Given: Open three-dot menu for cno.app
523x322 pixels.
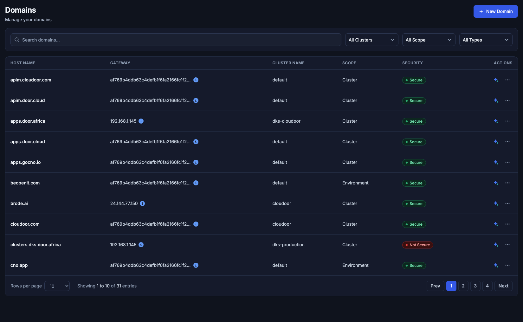Looking at the screenshot, I should click(507, 265).
